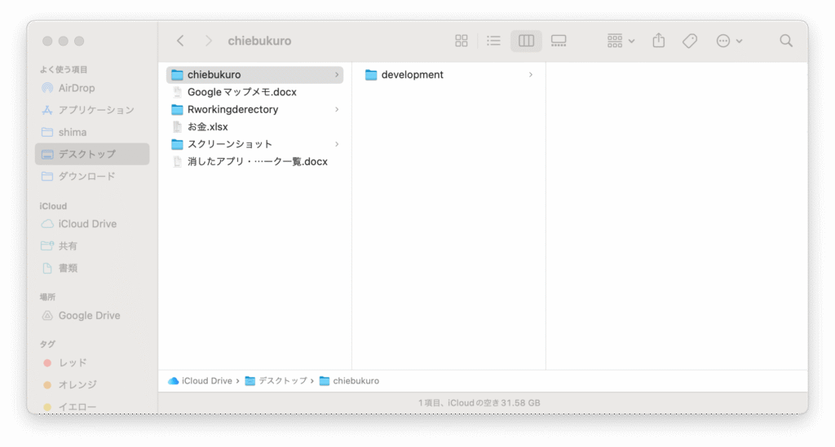Open the shima folder in sidebar
The width and height of the screenshot is (835, 447).
91,133
